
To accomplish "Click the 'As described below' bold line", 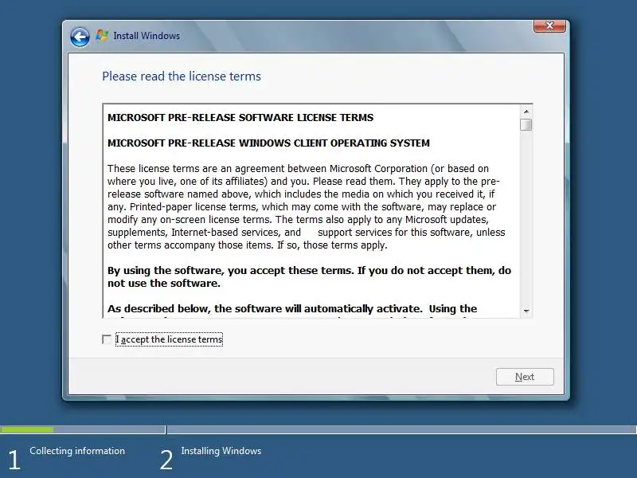I will [x=292, y=309].
